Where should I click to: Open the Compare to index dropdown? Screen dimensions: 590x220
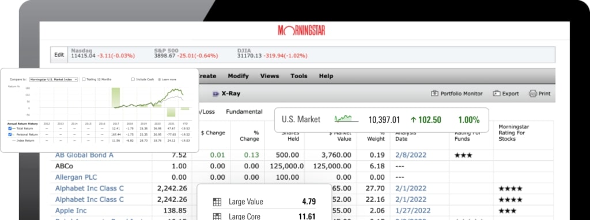point(54,80)
